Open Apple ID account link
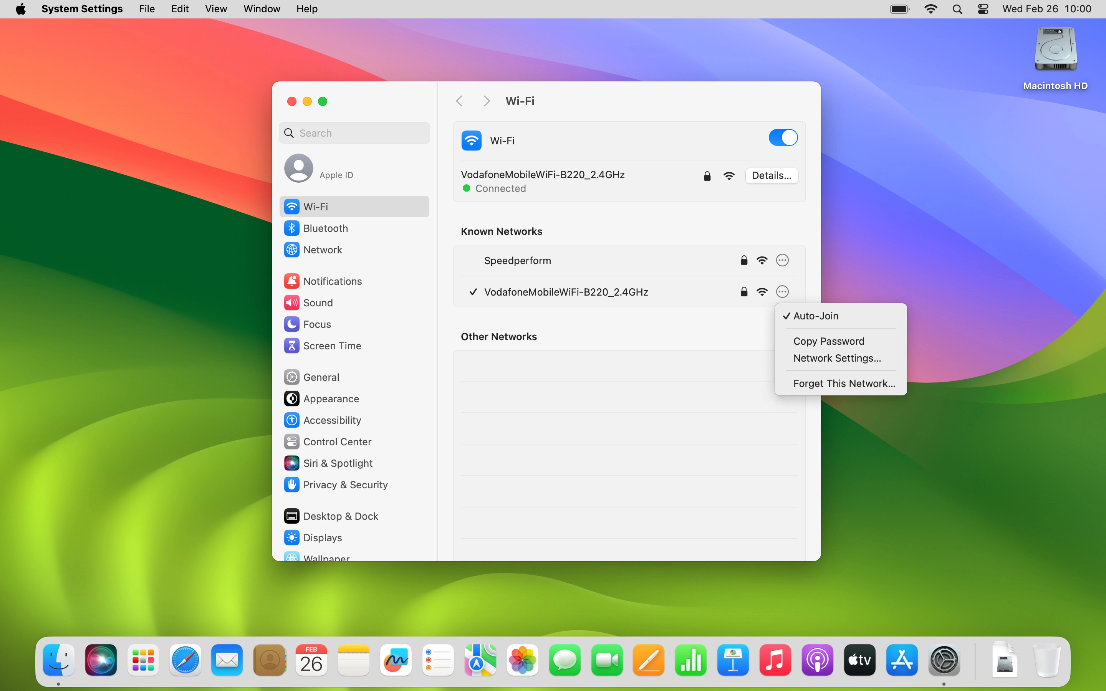The height and width of the screenshot is (691, 1106). (336, 175)
